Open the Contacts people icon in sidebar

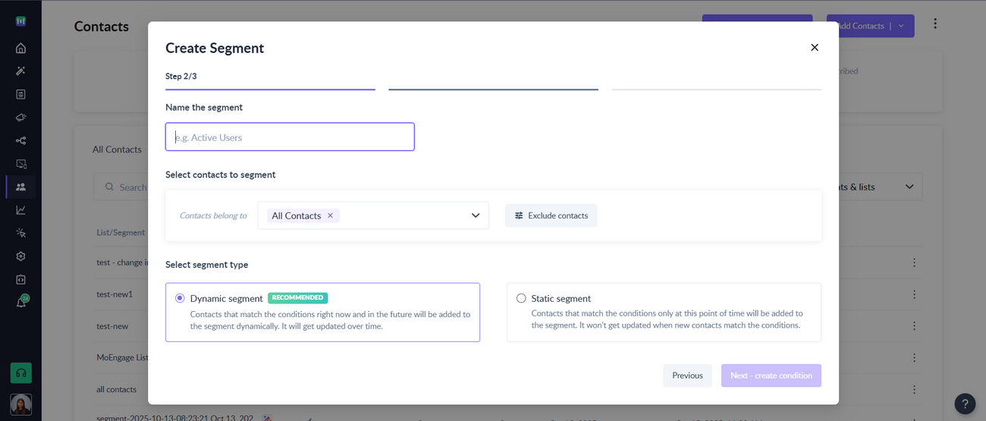click(x=20, y=187)
